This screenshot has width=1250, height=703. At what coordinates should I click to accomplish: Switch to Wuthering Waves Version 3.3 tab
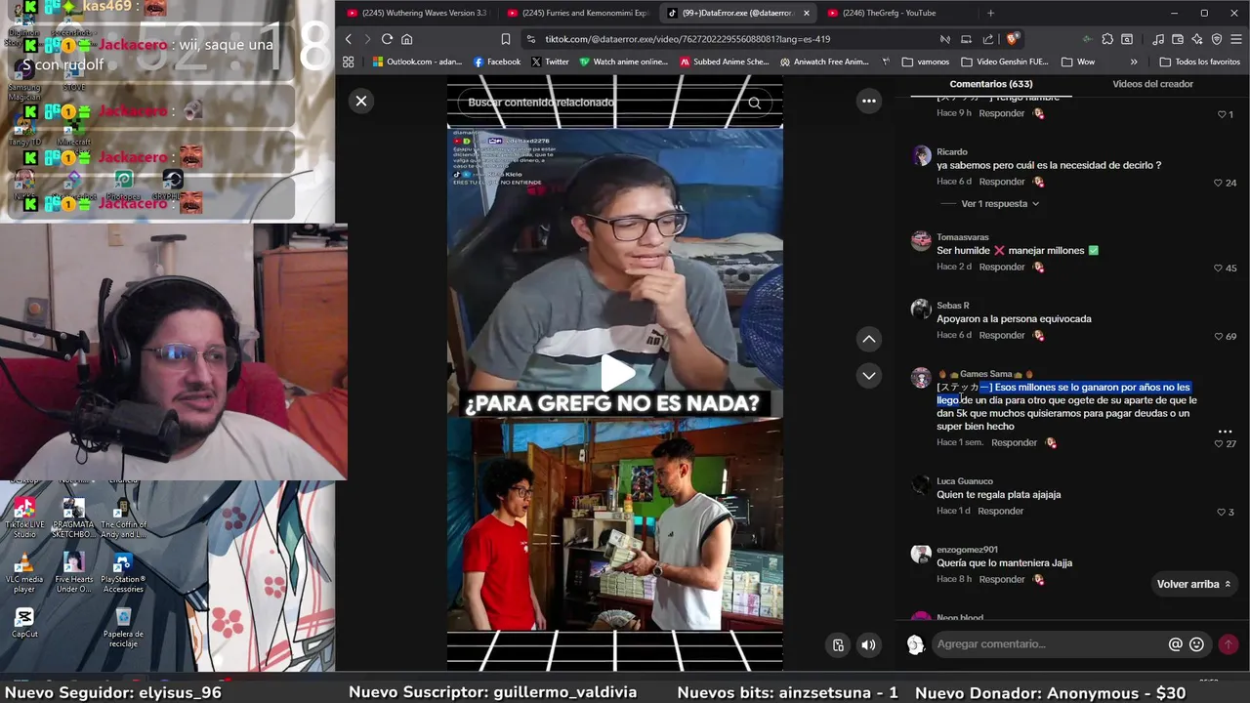pyautogui.click(x=417, y=13)
